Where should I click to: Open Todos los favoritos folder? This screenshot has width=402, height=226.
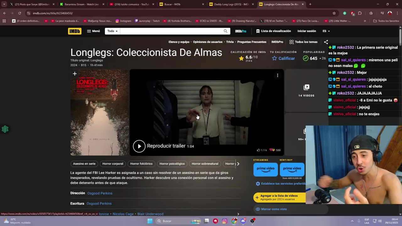[x=386, y=21]
